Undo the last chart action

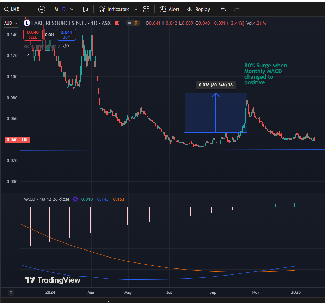coord(223,9)
